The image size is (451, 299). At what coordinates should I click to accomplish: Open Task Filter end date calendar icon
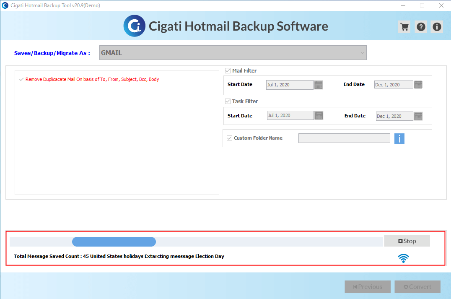(418, 116)
